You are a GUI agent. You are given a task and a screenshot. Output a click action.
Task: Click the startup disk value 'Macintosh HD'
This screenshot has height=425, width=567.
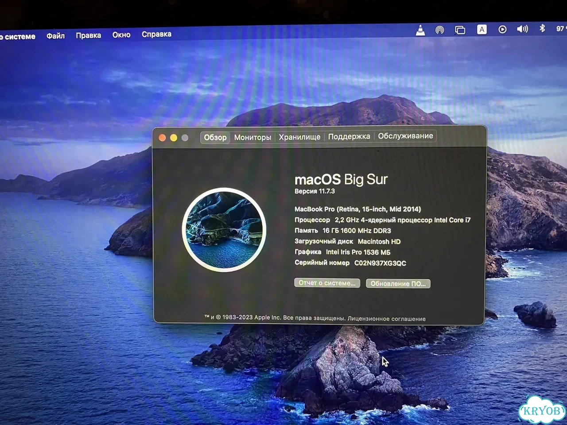(x=379, y=241)
